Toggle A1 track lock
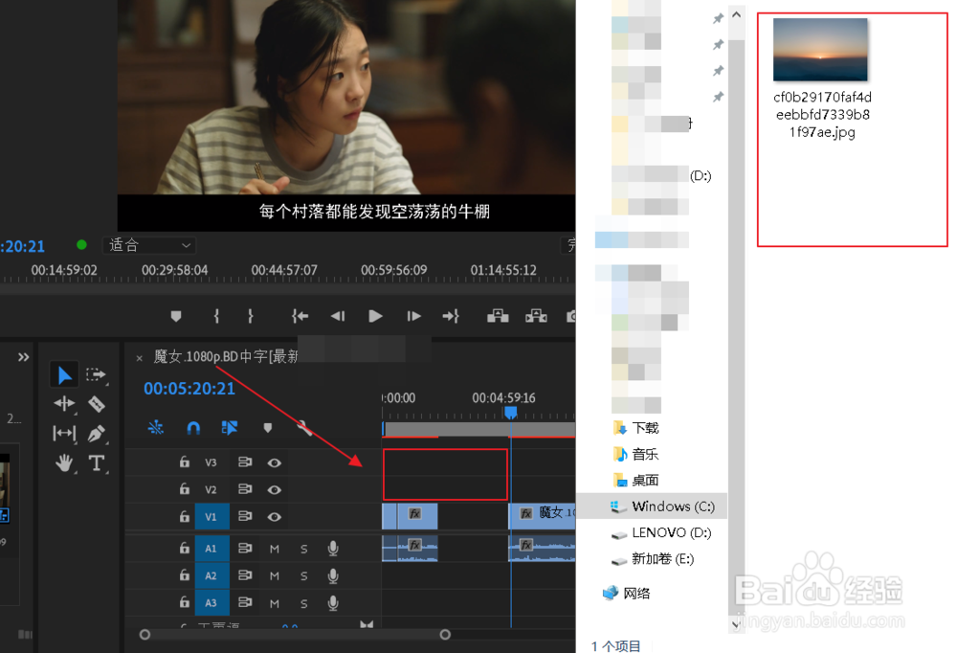 [x=185, y=548]
